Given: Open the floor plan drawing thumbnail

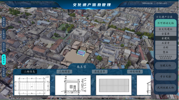Looking at the screenshot, I should [32, 85].
